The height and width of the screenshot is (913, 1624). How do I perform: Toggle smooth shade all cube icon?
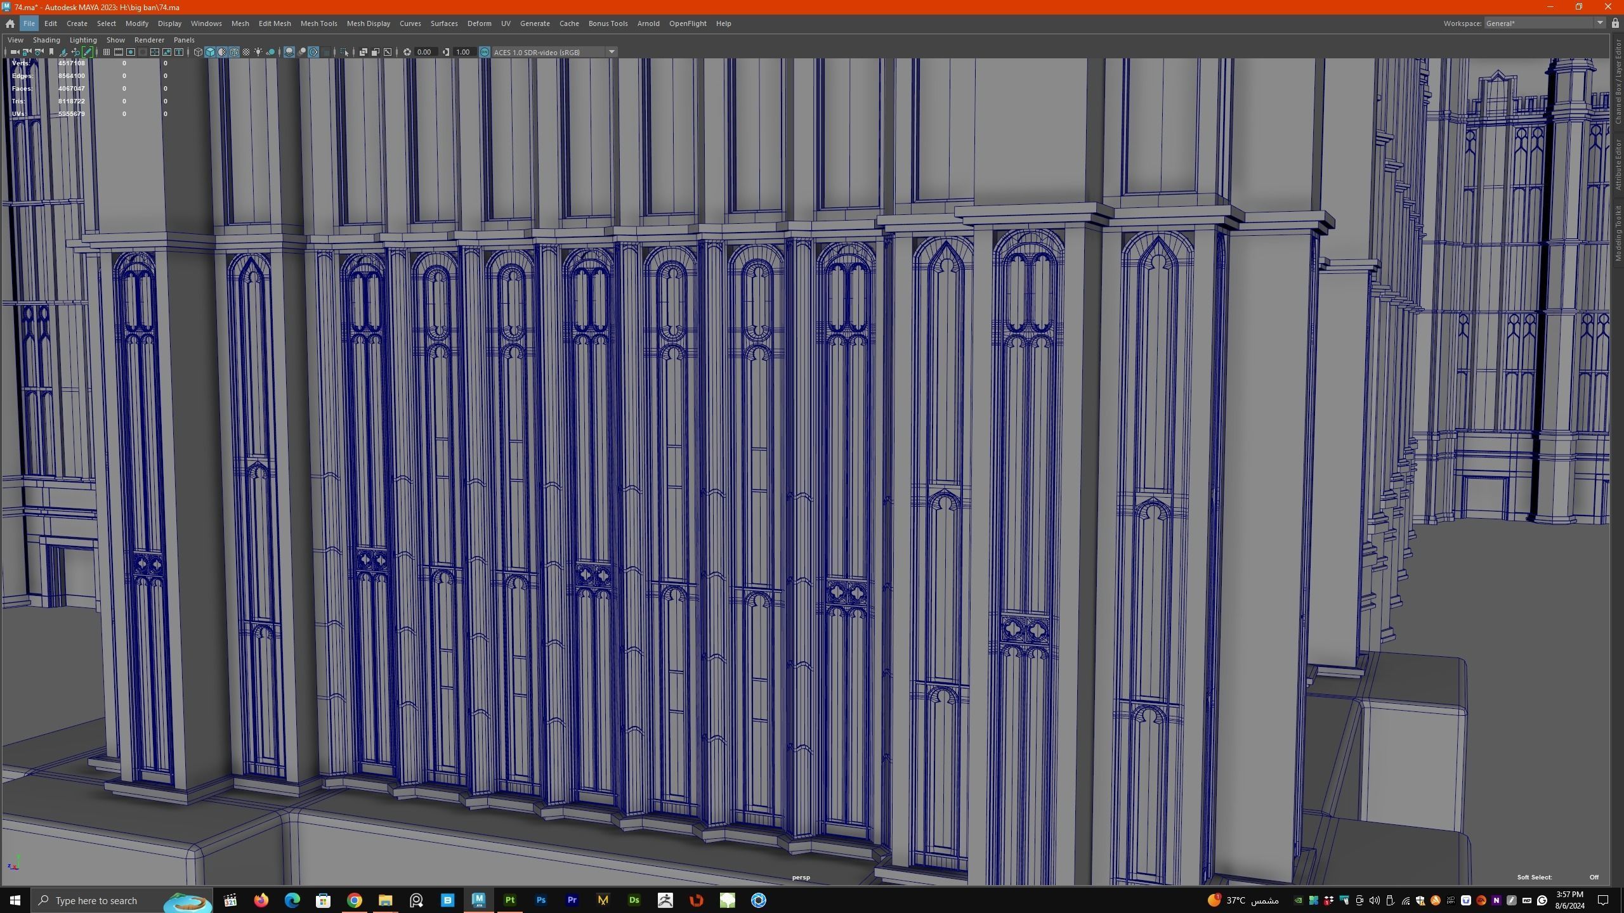[x=210, y=52]
